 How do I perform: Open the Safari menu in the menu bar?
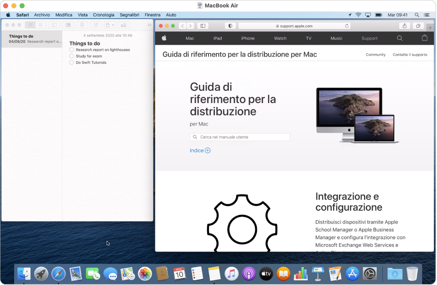[x=22, y=15]
